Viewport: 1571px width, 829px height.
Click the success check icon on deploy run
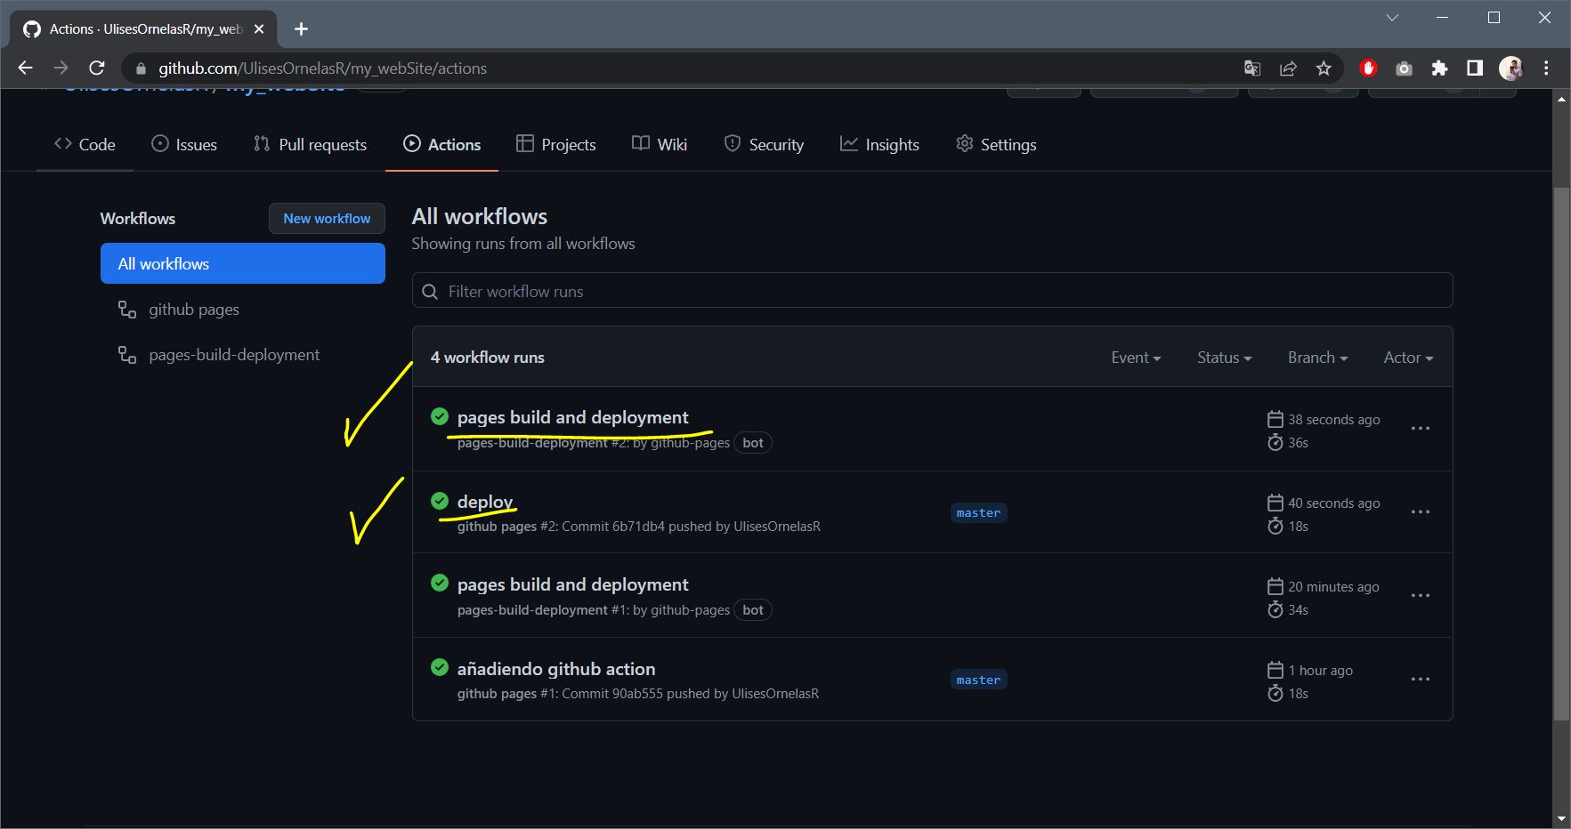click(440, 500)
